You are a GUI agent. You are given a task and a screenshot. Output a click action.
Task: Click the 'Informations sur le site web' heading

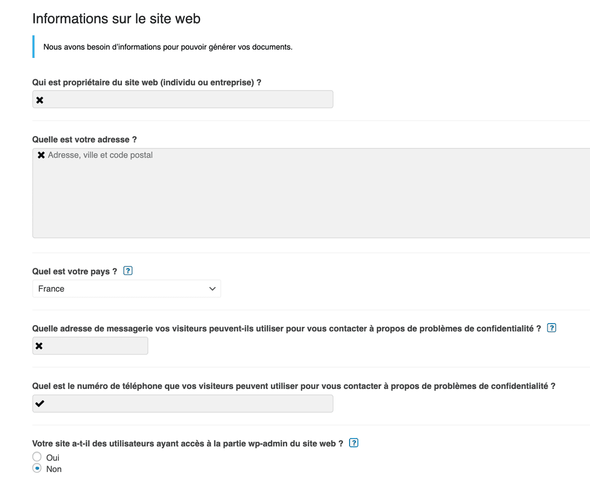116,18
